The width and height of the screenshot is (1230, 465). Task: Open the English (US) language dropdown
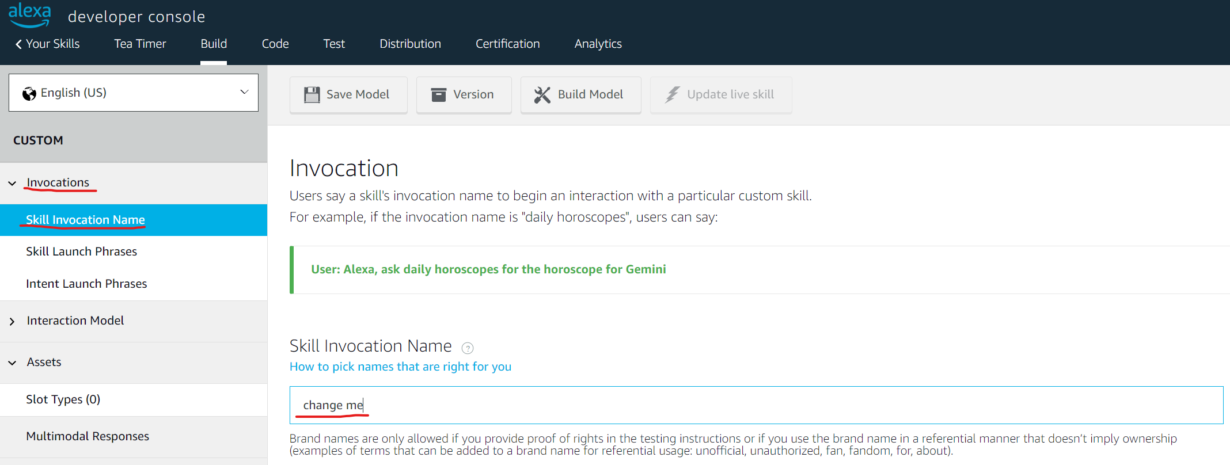pyautogui.click(x=134, y=93)
